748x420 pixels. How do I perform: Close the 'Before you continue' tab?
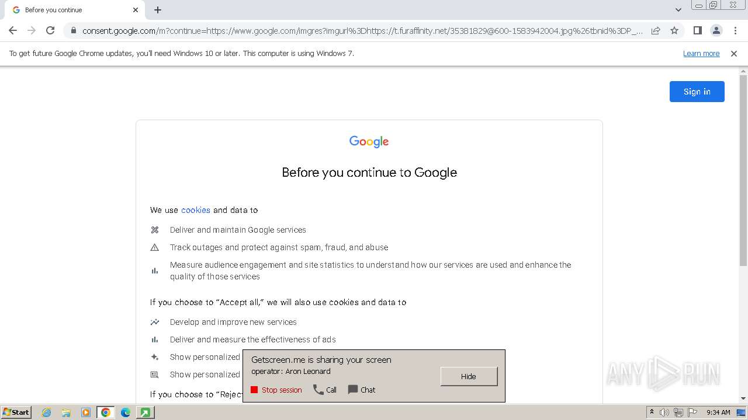click(136, 10)
